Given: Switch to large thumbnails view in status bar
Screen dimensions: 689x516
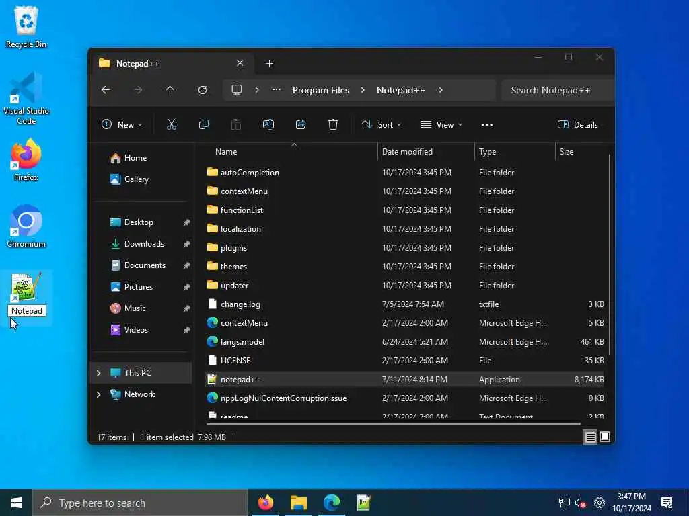Looking at the screenshot, I should click(x=605, y=437).
